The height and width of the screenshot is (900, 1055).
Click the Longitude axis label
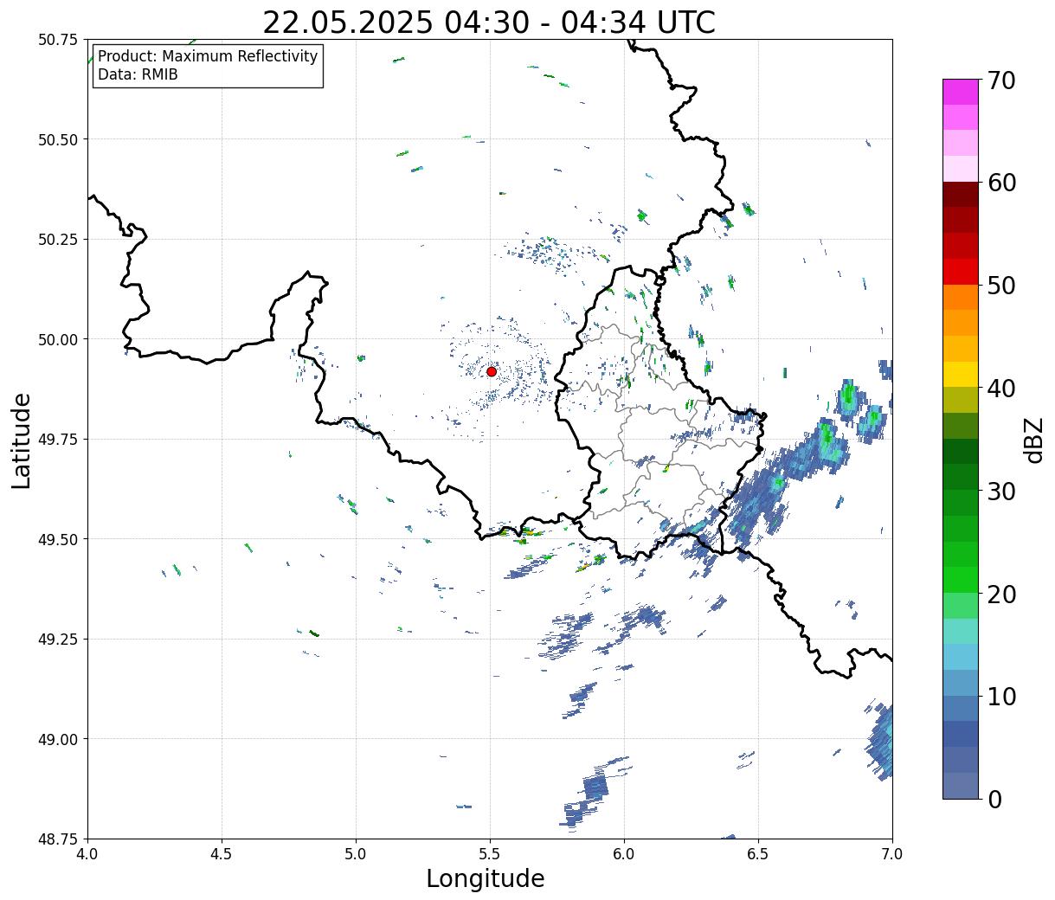click(x=486, y=878)
